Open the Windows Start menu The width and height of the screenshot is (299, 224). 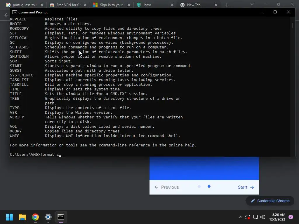[9, 217]
